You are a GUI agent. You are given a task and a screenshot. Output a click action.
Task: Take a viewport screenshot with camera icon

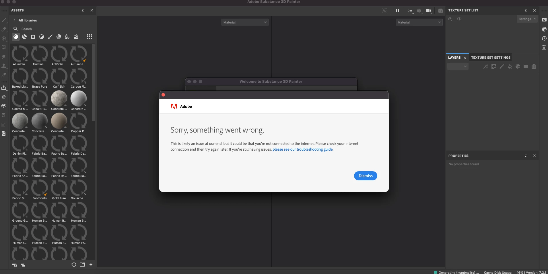441,11
